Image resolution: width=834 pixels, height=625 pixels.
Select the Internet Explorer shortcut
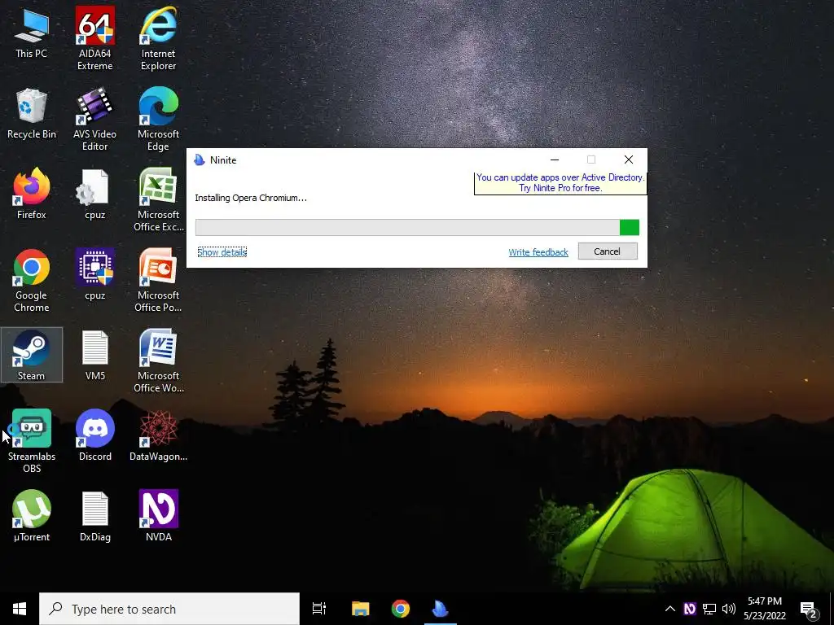pos(159,38)
